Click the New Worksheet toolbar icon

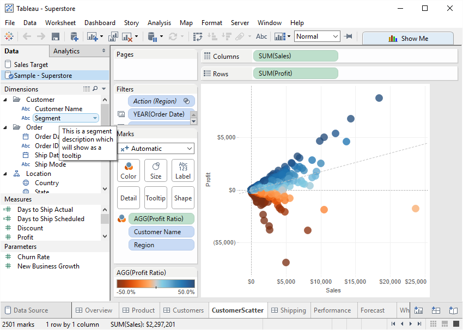[x=92, y=36]
